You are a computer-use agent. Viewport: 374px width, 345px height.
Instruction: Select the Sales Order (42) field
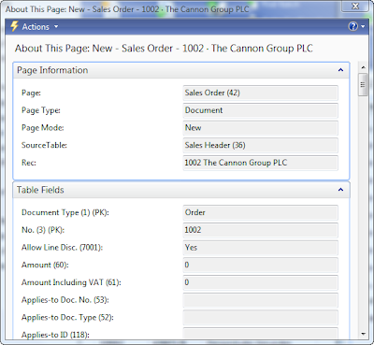[x=261, y=93]
